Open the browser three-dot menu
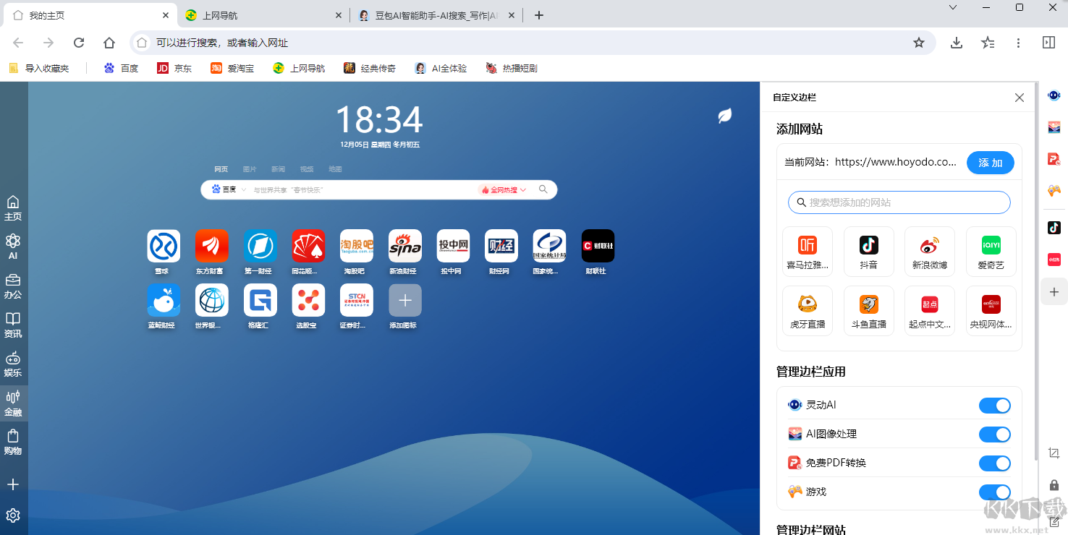This screenshot has width=1068, height=535. click(x=1018, y=43)
